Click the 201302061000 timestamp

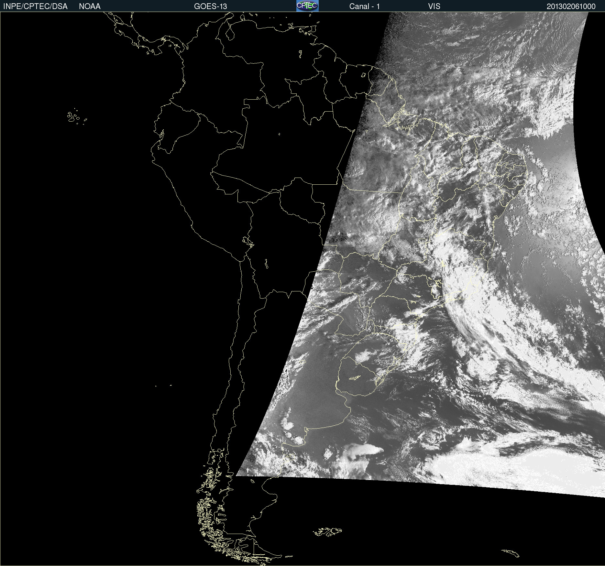point(571,6)
